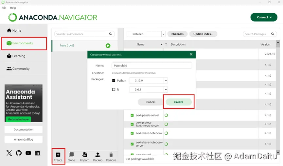The image size is (283, 166).
Task: Click the Search Packages magnifier icon
Action: 273,34
